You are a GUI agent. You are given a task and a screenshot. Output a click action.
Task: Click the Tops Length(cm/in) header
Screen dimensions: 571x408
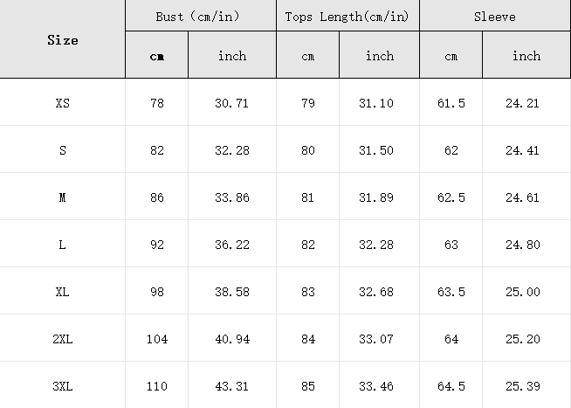coord(347,17)
